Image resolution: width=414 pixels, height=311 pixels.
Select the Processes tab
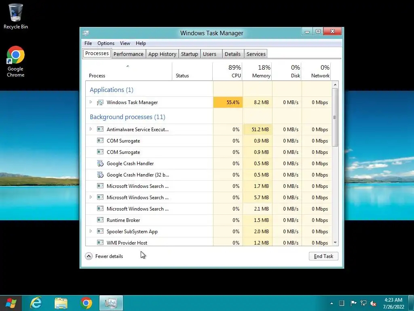pos(97,53)
